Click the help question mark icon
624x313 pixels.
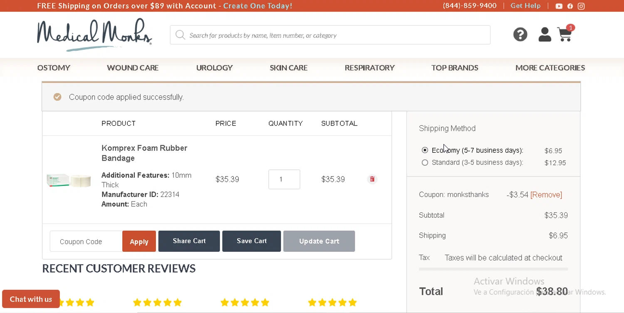[520, 34]
